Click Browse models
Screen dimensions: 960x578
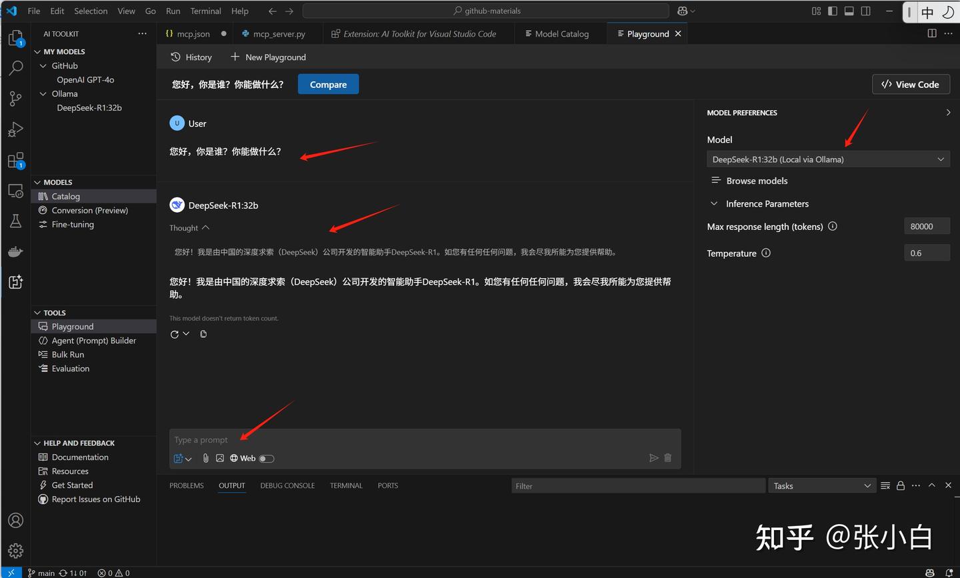pos(749,181)
